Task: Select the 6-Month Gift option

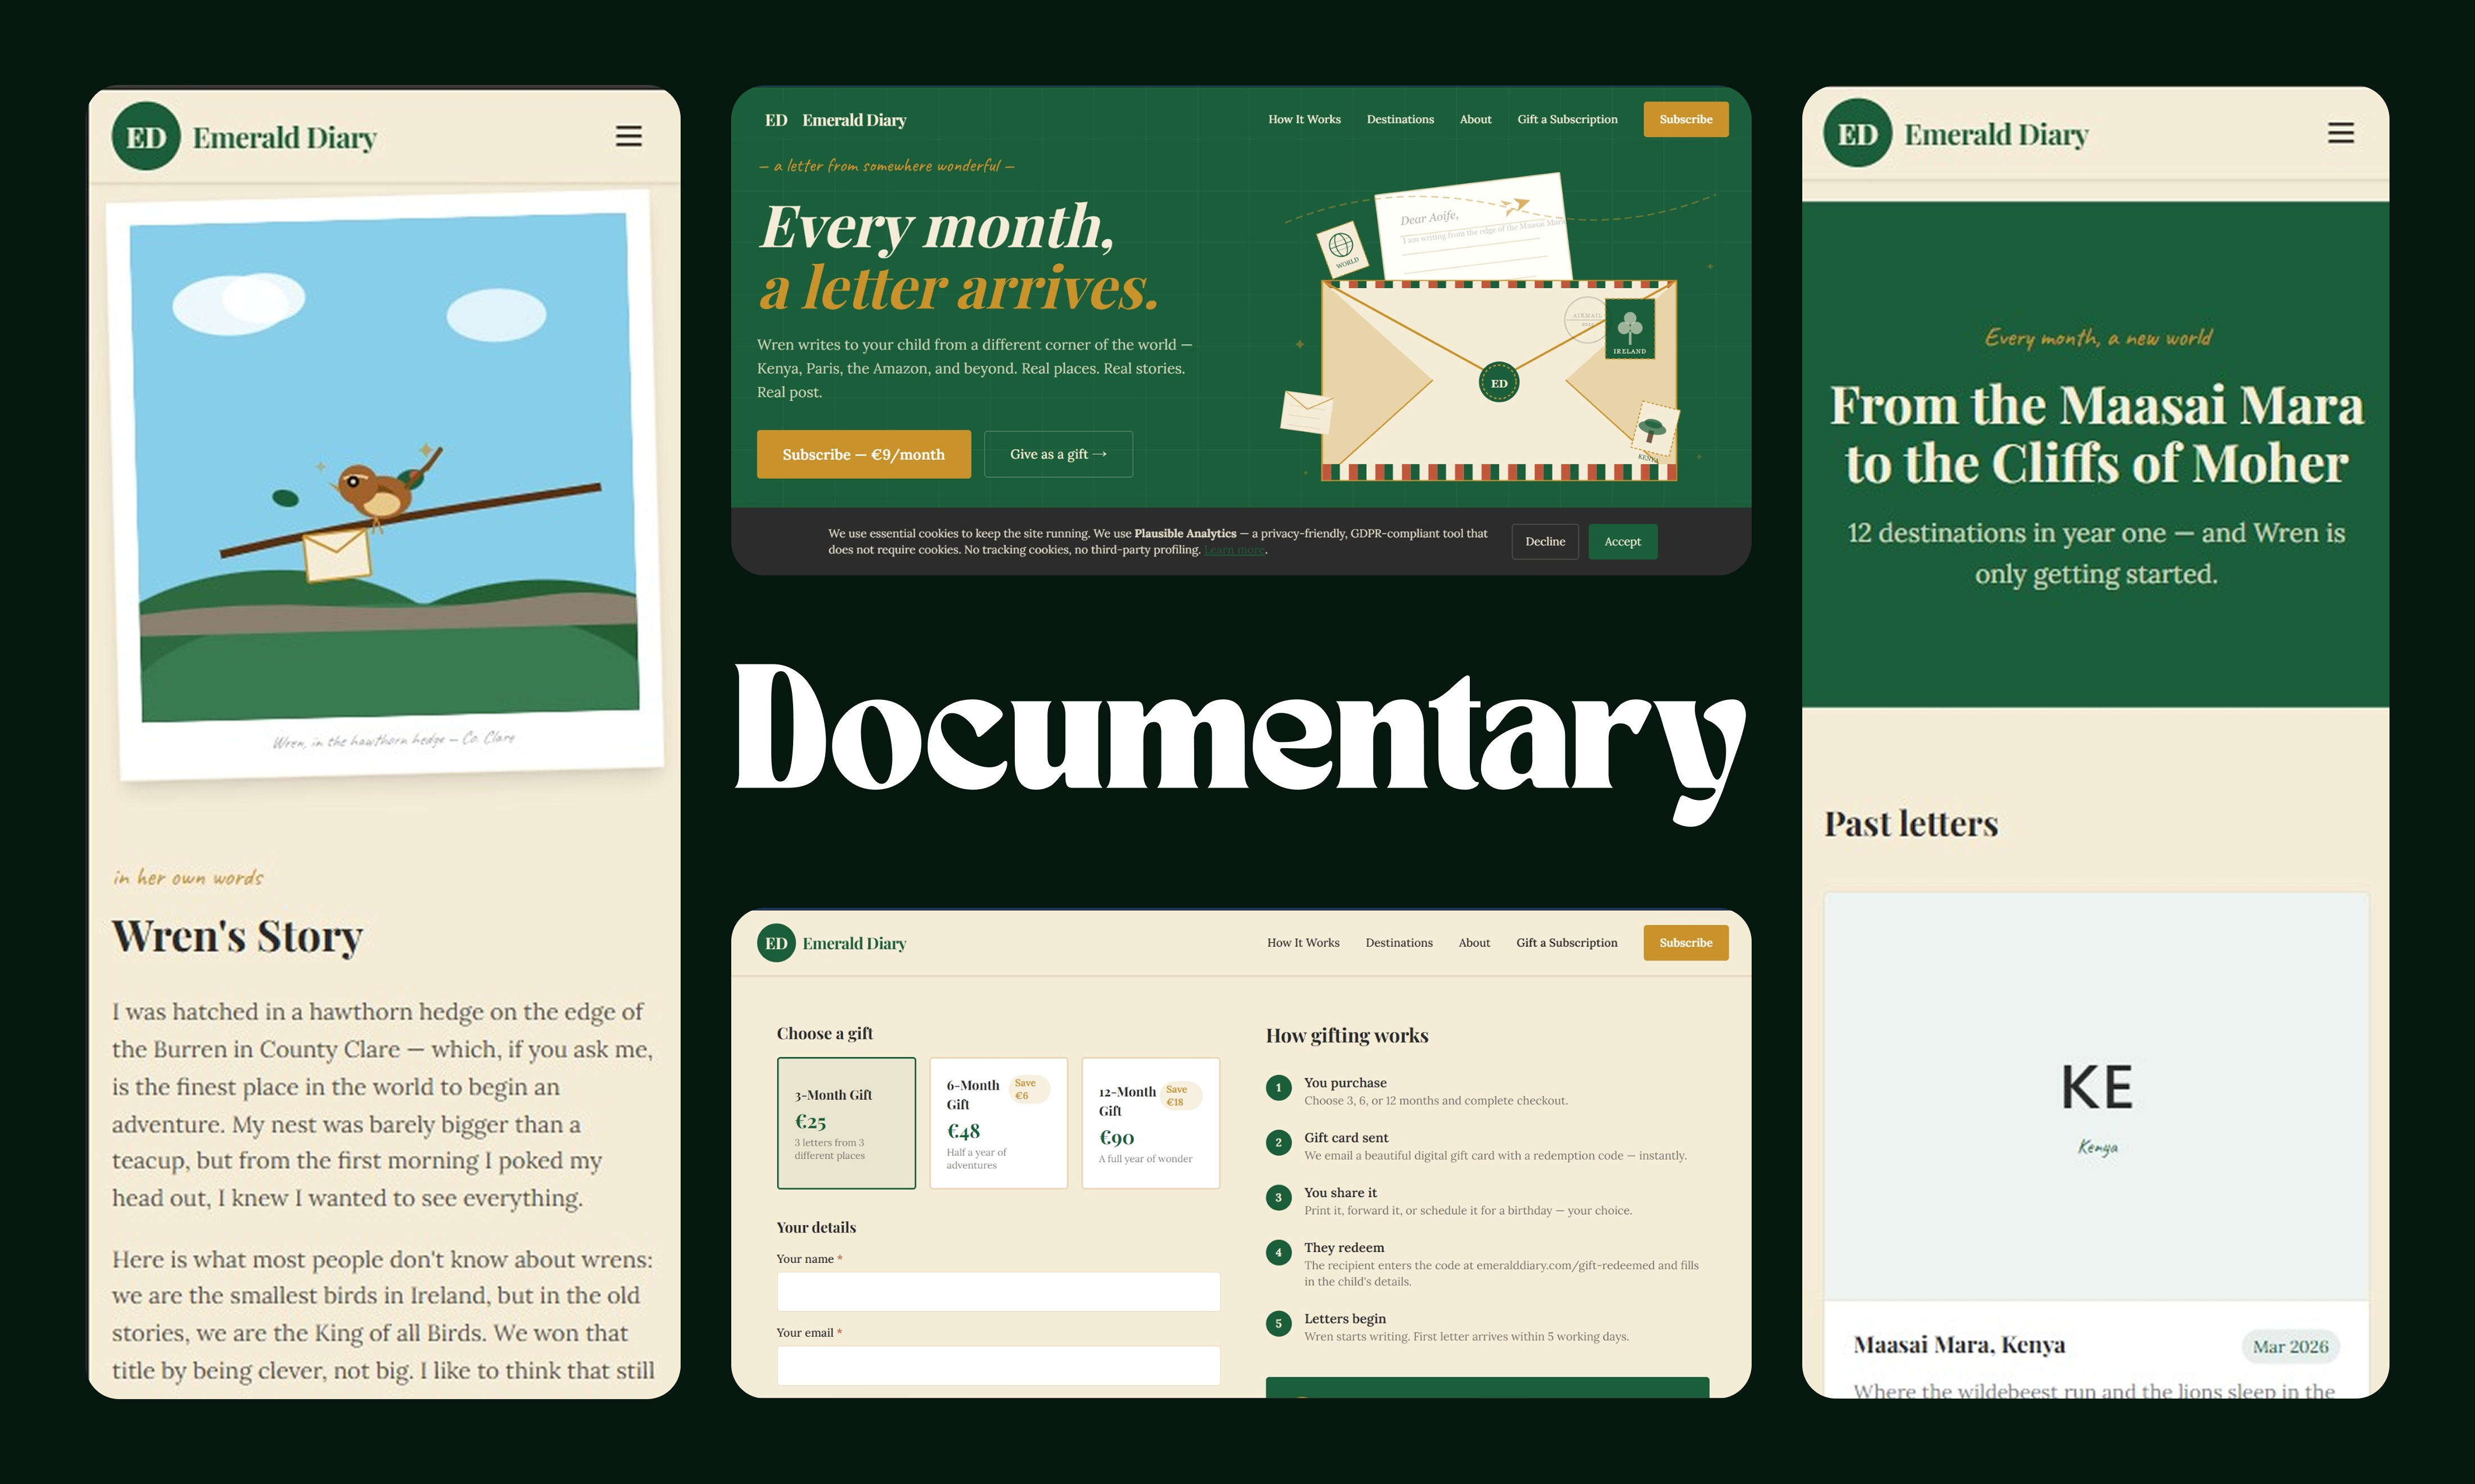Action: [998, 1123]
